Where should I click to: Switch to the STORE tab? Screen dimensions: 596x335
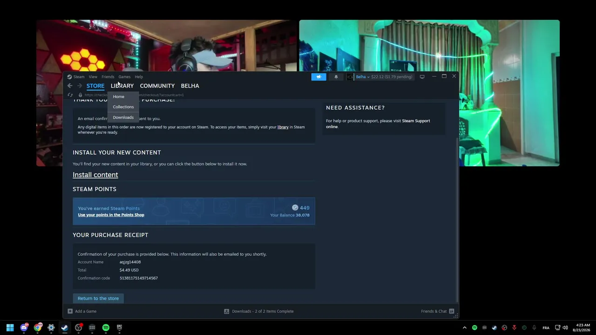[95, 86]
